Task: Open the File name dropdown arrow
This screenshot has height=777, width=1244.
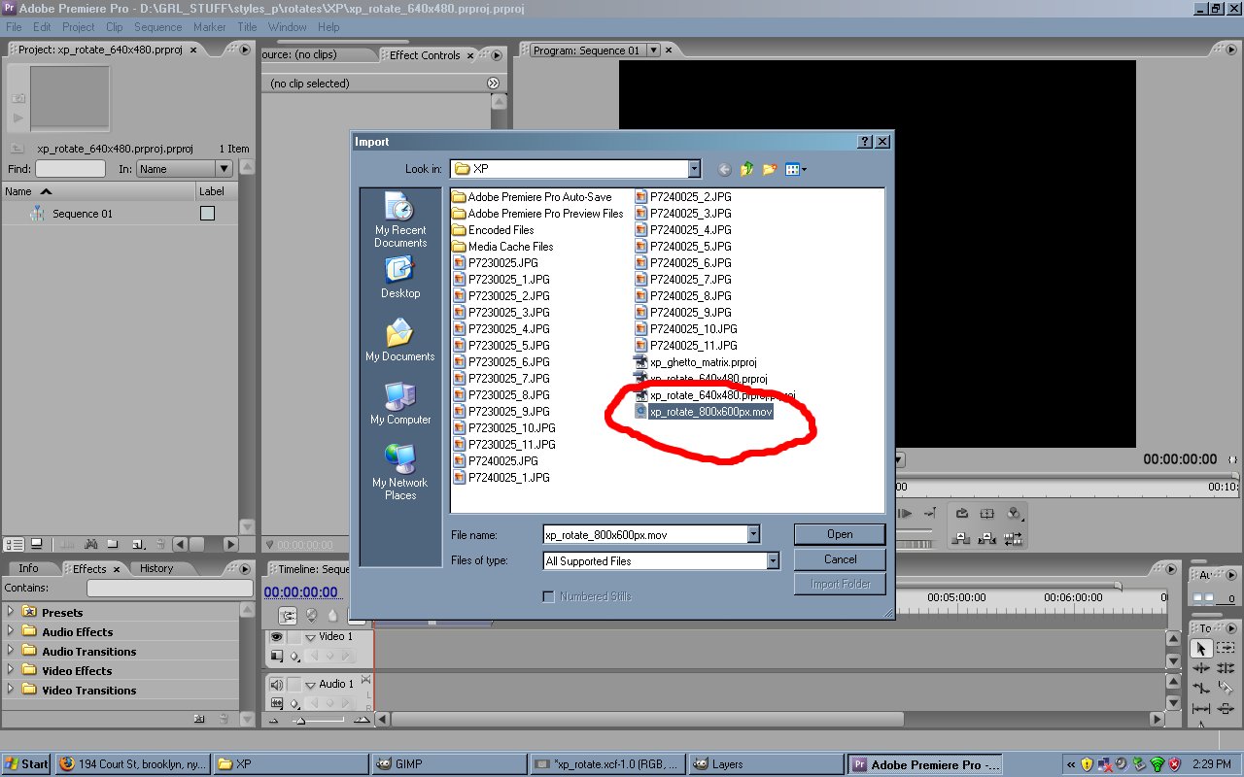Action: tap(753, 534)
